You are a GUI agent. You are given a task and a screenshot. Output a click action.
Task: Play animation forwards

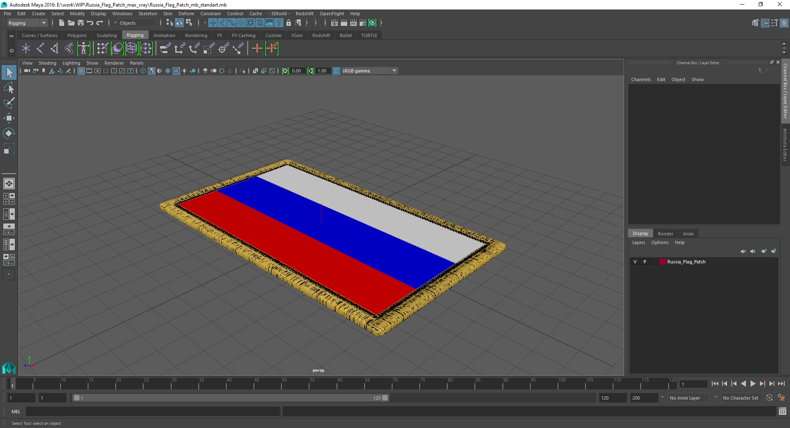click(x=753, y=384)
